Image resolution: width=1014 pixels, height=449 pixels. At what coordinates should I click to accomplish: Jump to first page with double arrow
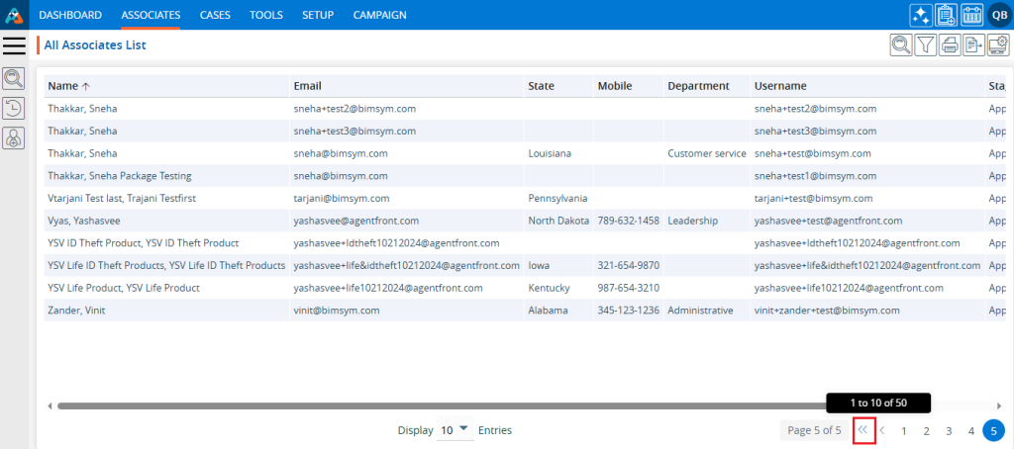863,430
